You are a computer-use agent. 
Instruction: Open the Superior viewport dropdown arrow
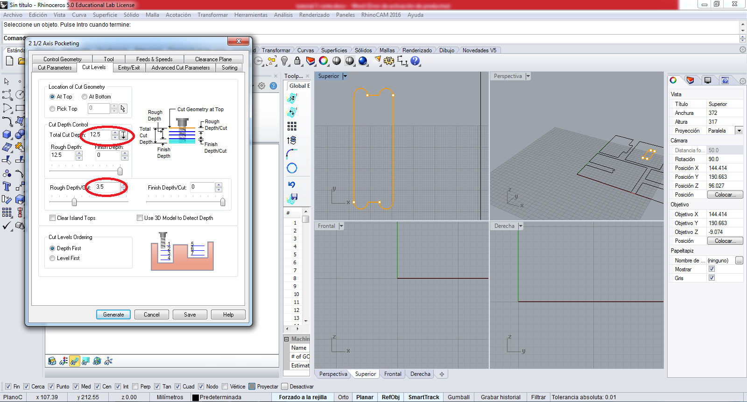coord(345,76)
